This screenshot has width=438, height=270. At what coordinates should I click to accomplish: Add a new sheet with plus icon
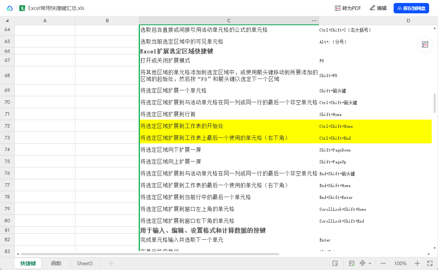[x=111, y=263]
